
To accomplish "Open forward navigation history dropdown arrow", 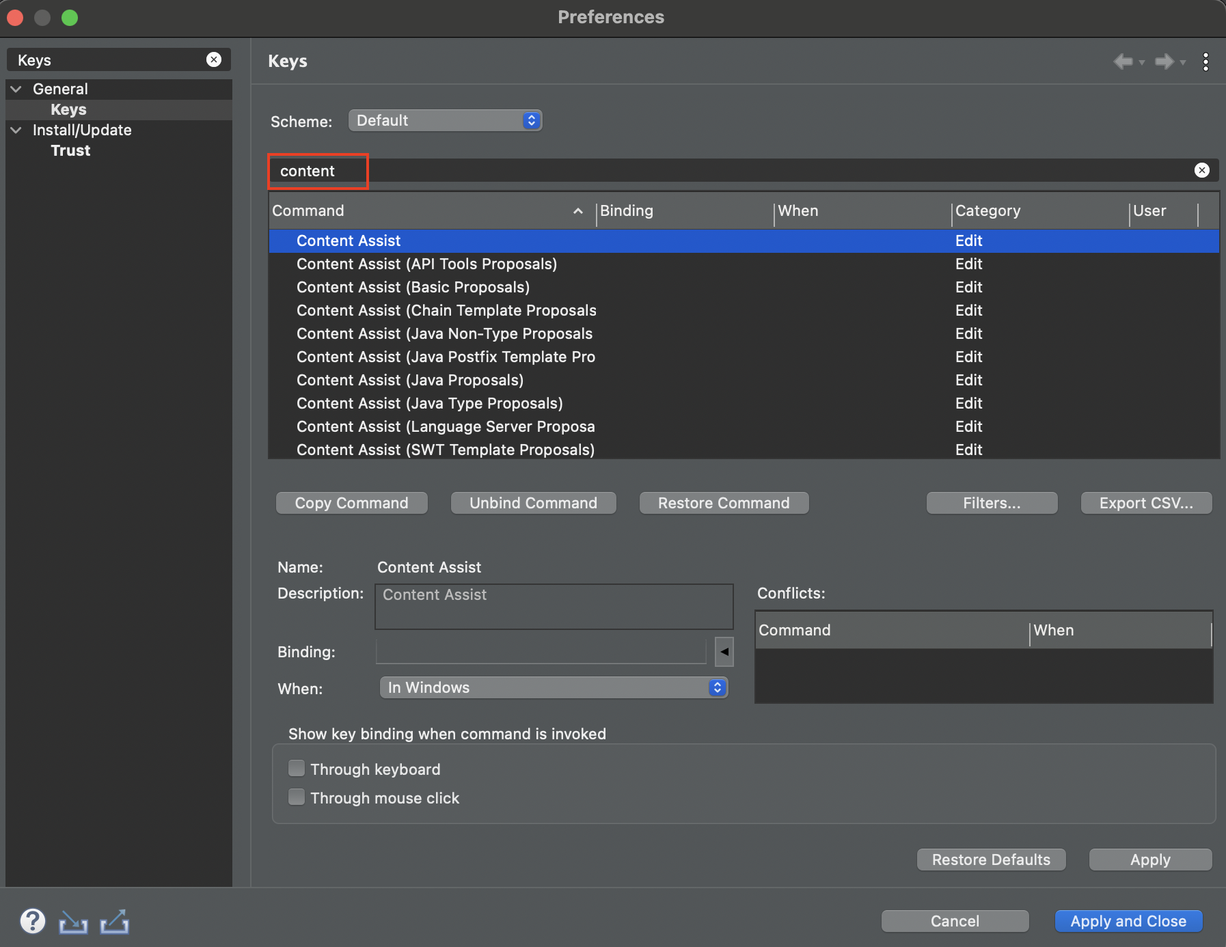I will coord(1182,62).
